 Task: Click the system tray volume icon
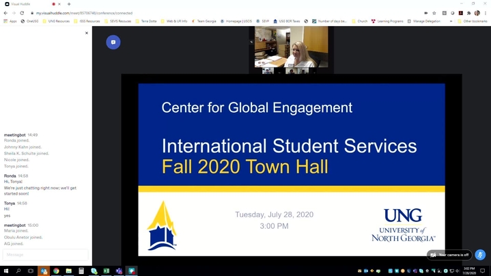point(458,271)
